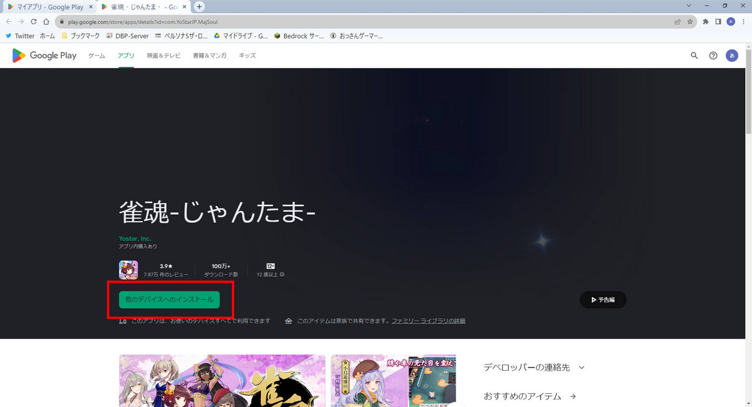
Task: Close the マイアプリ tab
Action: pos(90,7)
